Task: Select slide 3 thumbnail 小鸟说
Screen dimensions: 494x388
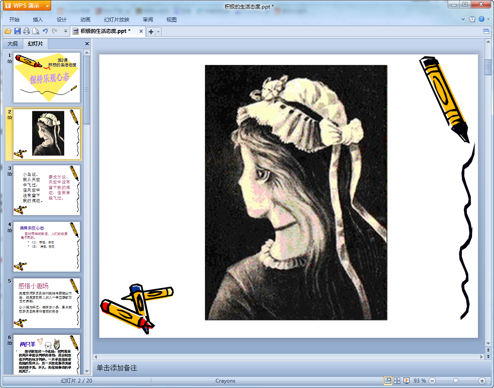Action: 46,190
